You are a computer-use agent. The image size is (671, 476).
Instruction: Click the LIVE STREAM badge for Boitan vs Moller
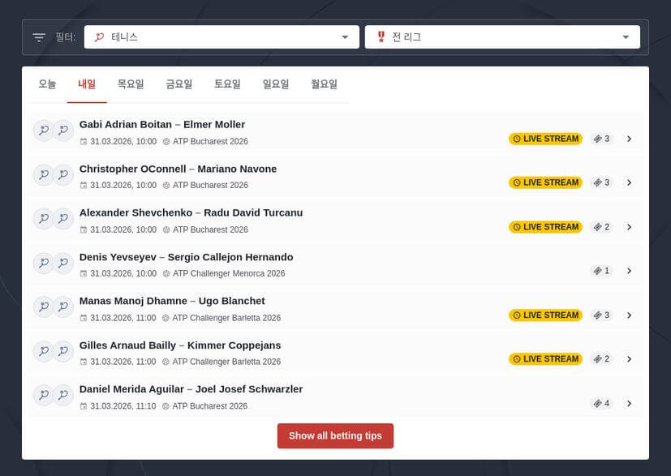pyautogui.click(x=545, y=139)
